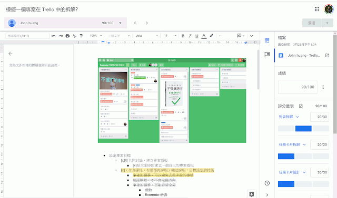This screenshot has width=337, height=198.
Task: Click the help question mark icon
Action: click(x=267, y=183)
